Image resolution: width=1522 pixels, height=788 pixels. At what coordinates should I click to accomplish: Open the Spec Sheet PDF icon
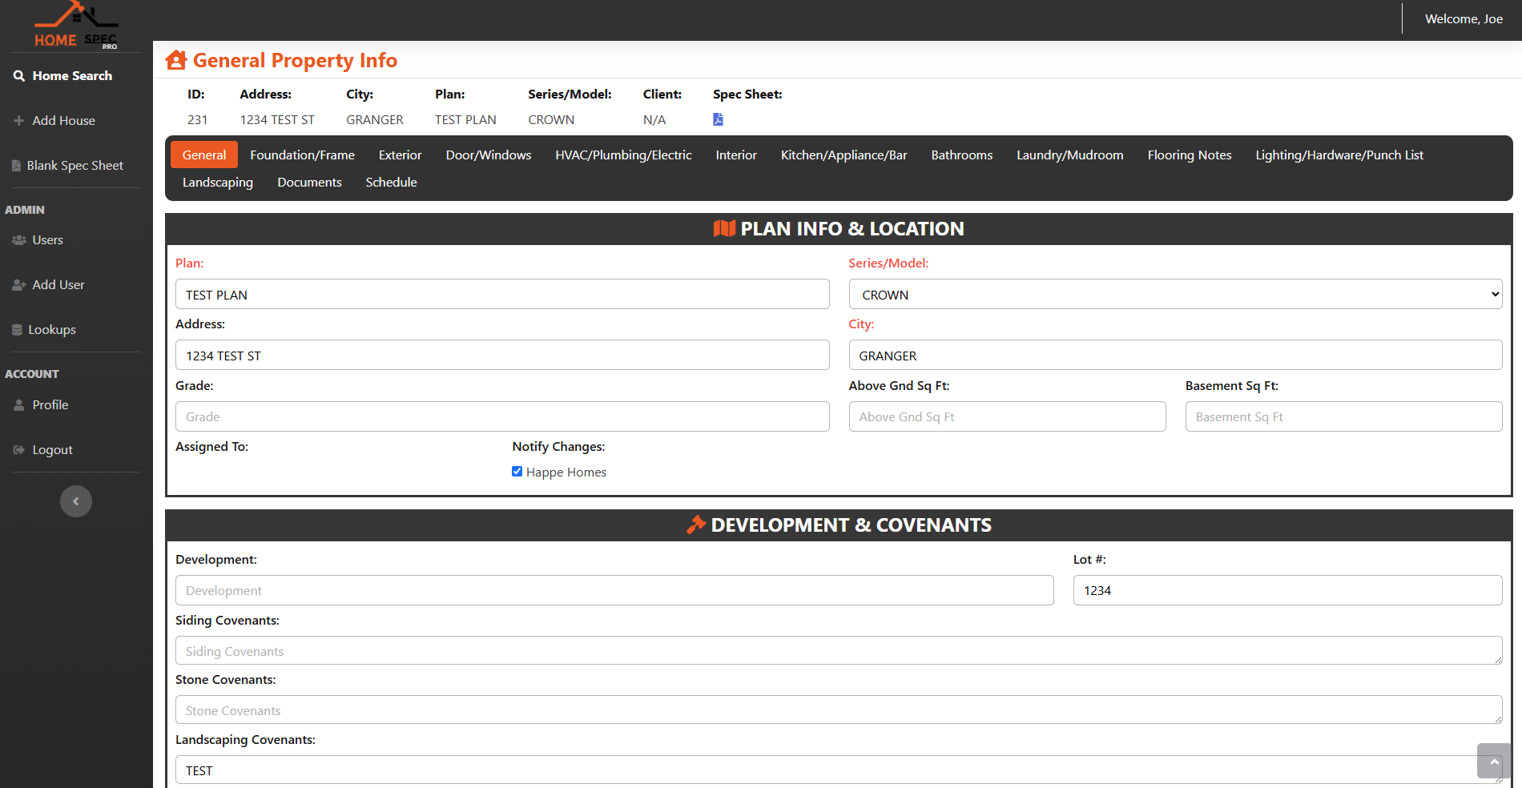pyautogui.click(x=718, y=119)
